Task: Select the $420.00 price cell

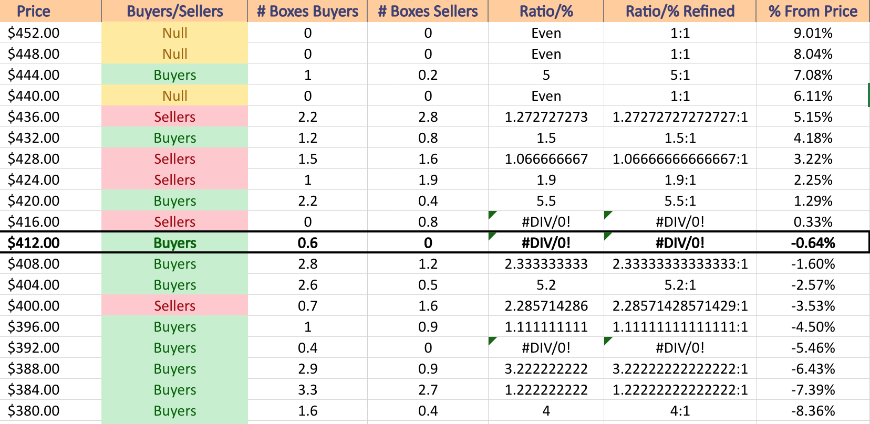Action: [50, 200]
